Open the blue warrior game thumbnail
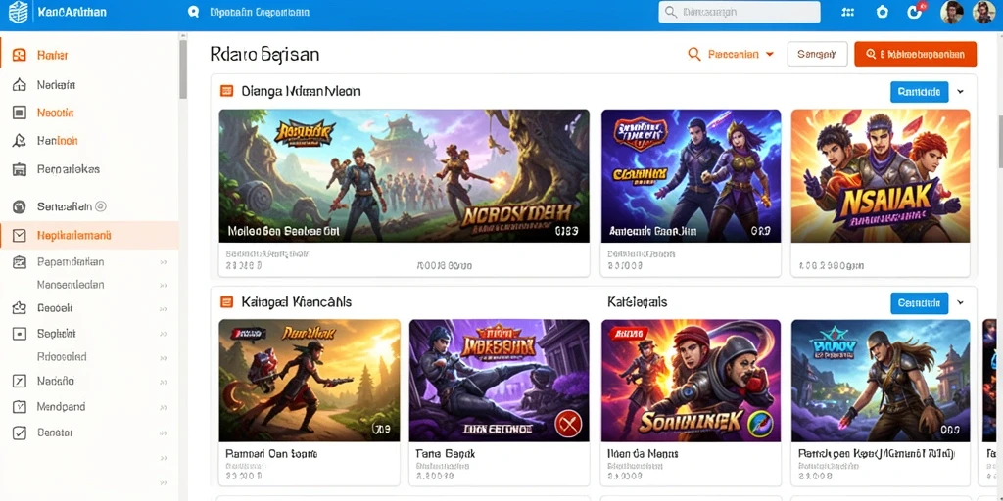This screenshot has height=501, width=1003. (881, 381)
